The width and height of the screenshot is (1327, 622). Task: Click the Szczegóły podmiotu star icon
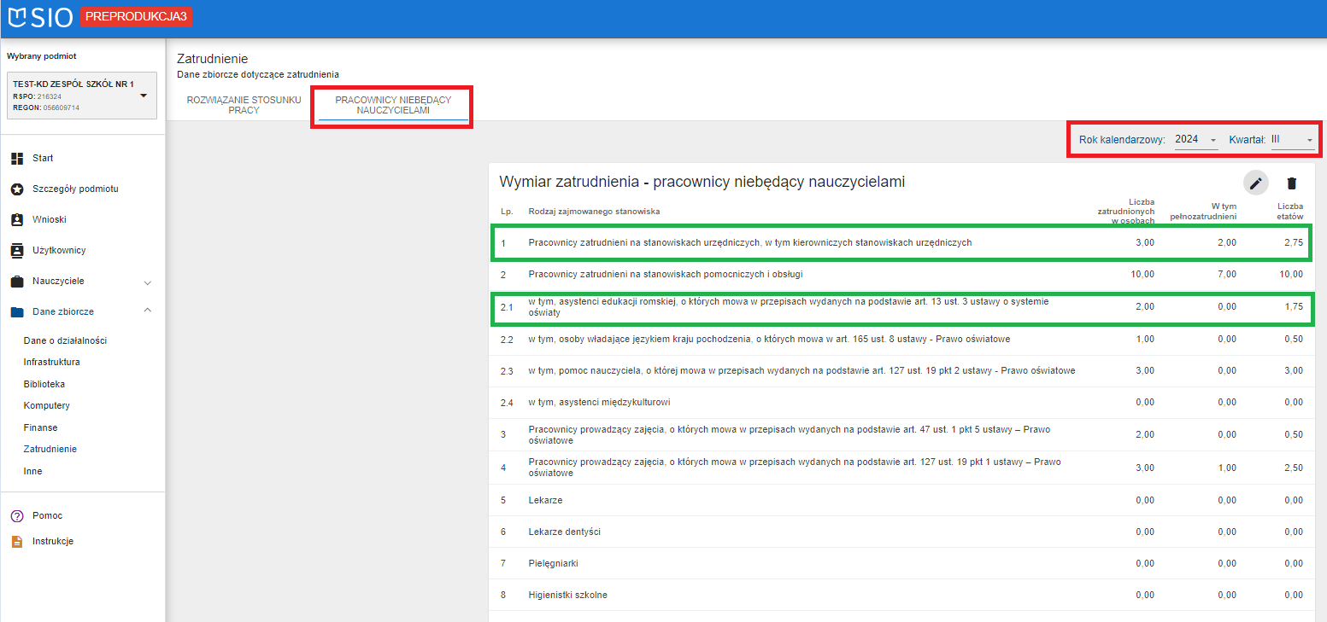[17, 189]
